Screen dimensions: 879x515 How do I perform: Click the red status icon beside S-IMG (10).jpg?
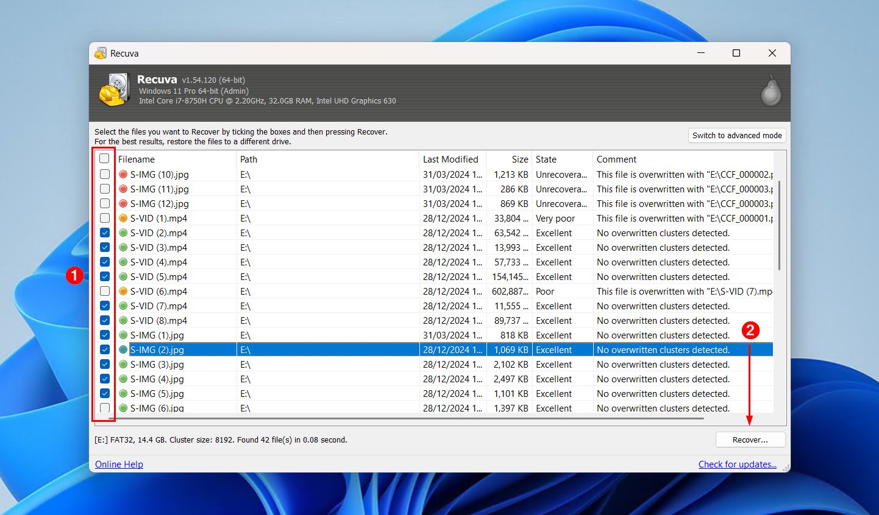(122, 175)
